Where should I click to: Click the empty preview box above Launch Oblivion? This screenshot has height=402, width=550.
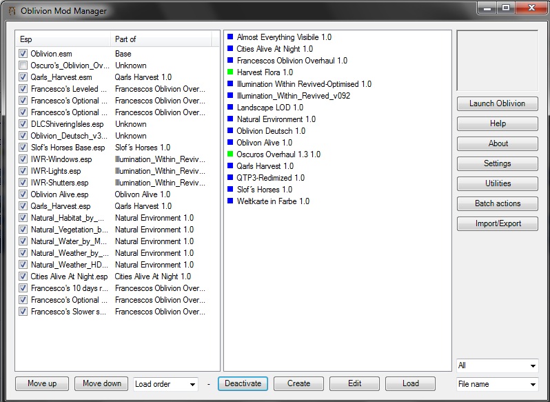point(497,61)
